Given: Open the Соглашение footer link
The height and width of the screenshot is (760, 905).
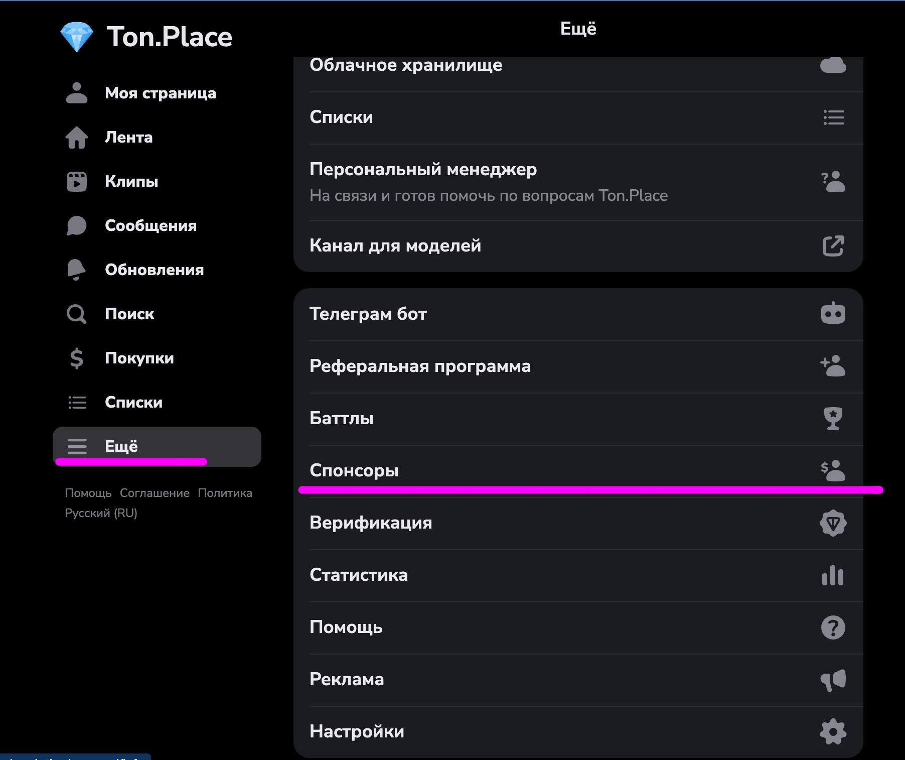Looking at the screenshot, I should [x=155, y=493].
